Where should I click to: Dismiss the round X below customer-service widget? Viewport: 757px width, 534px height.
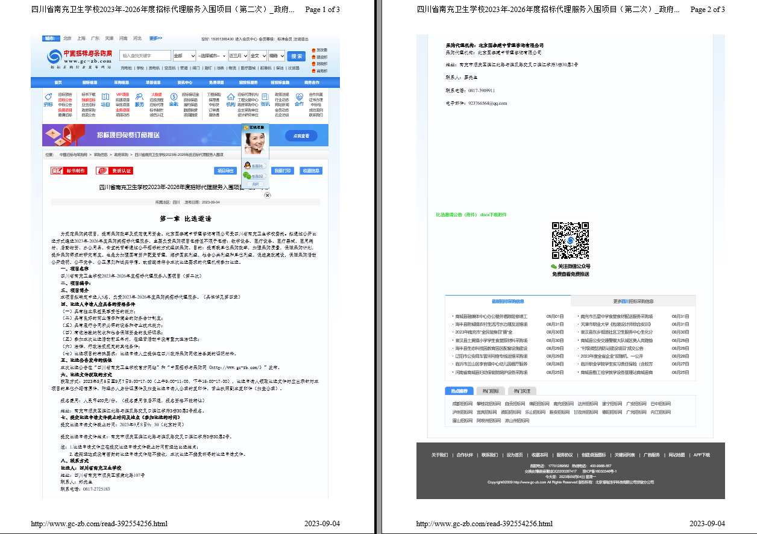point(268,195)
